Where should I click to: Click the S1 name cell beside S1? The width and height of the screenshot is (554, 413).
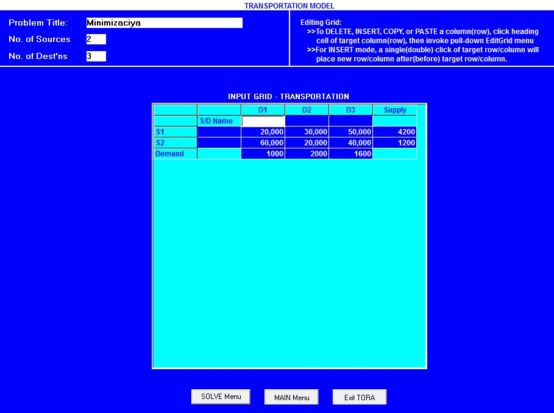pos(219,132)
